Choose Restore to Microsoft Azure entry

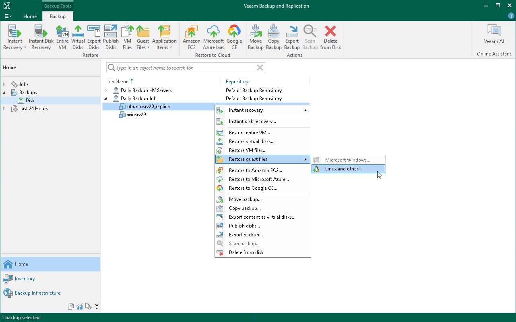tap(263, 179)
